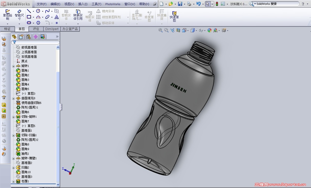The width and height of the screenshot is (311, 188).
Task: Expand the 旋转-薄壁1 feature node
Action: [13, 159]
